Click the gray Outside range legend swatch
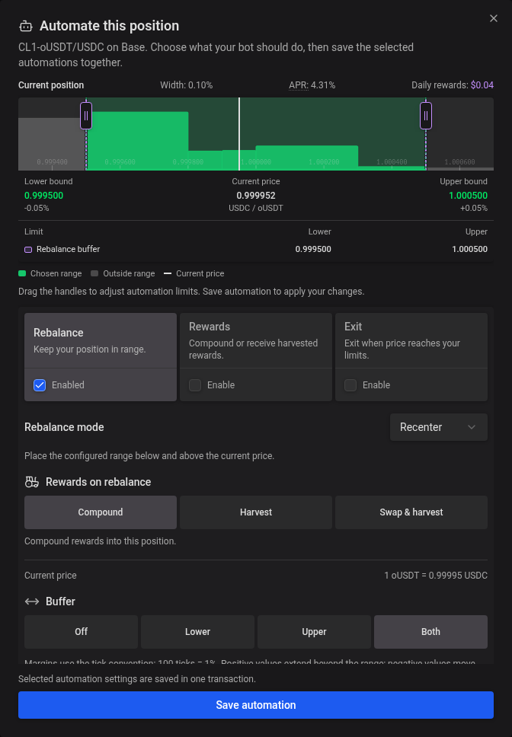This screenshot has height=737, width=512. pyautogui.click(x=94, y=273)
